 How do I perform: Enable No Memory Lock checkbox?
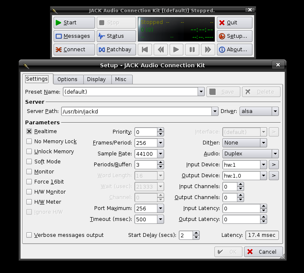pos(29,142)
